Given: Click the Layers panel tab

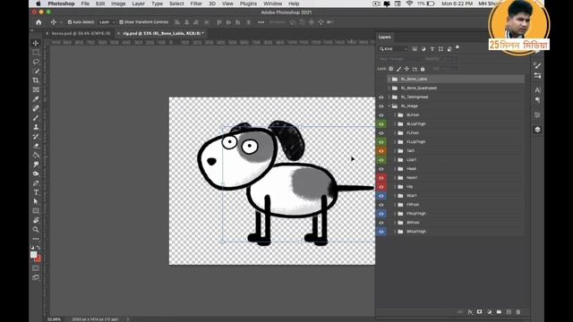Looking at the screenshot, I should [384, 37].
